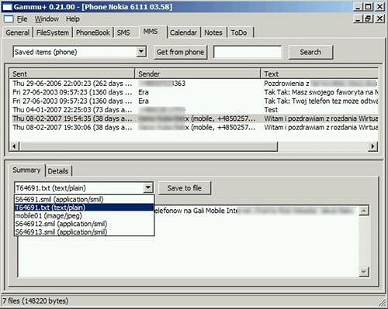Click the Save to file button
388x309 pixels.
[185, 188]
